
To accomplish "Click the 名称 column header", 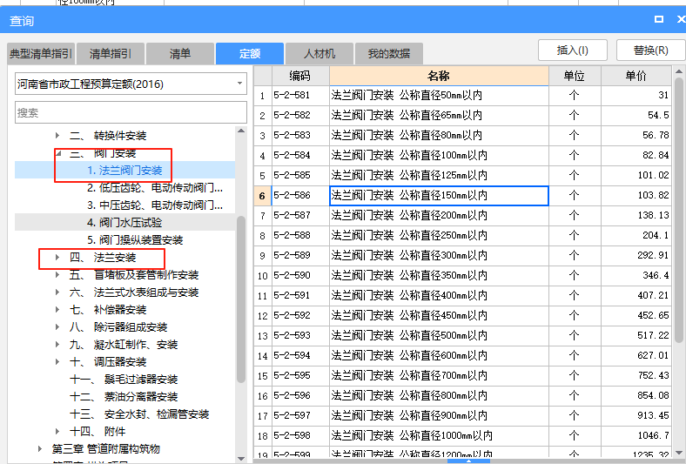I will click(x=439, y=76).
